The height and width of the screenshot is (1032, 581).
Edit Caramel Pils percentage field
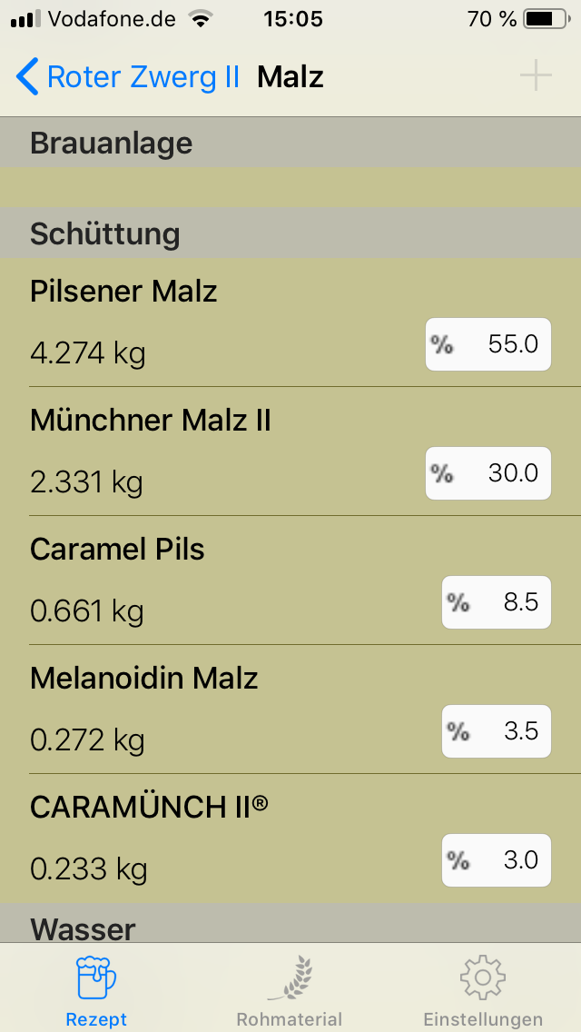coord(497,602)
